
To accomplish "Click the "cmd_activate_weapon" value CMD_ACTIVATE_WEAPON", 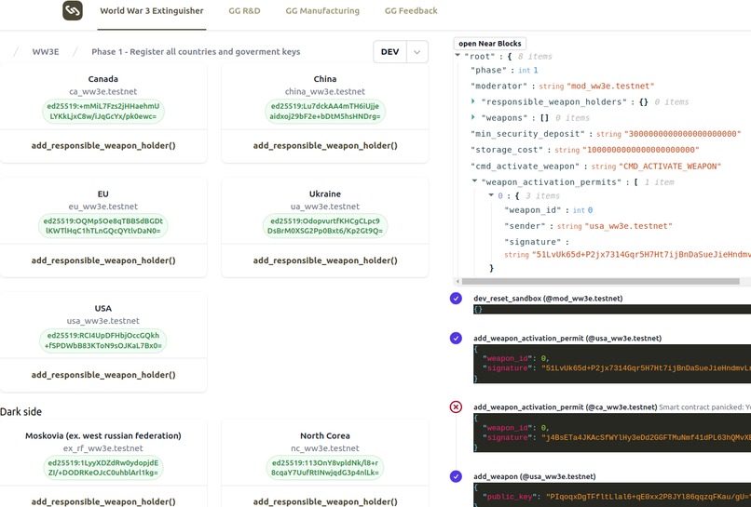I will coord(670,166).
